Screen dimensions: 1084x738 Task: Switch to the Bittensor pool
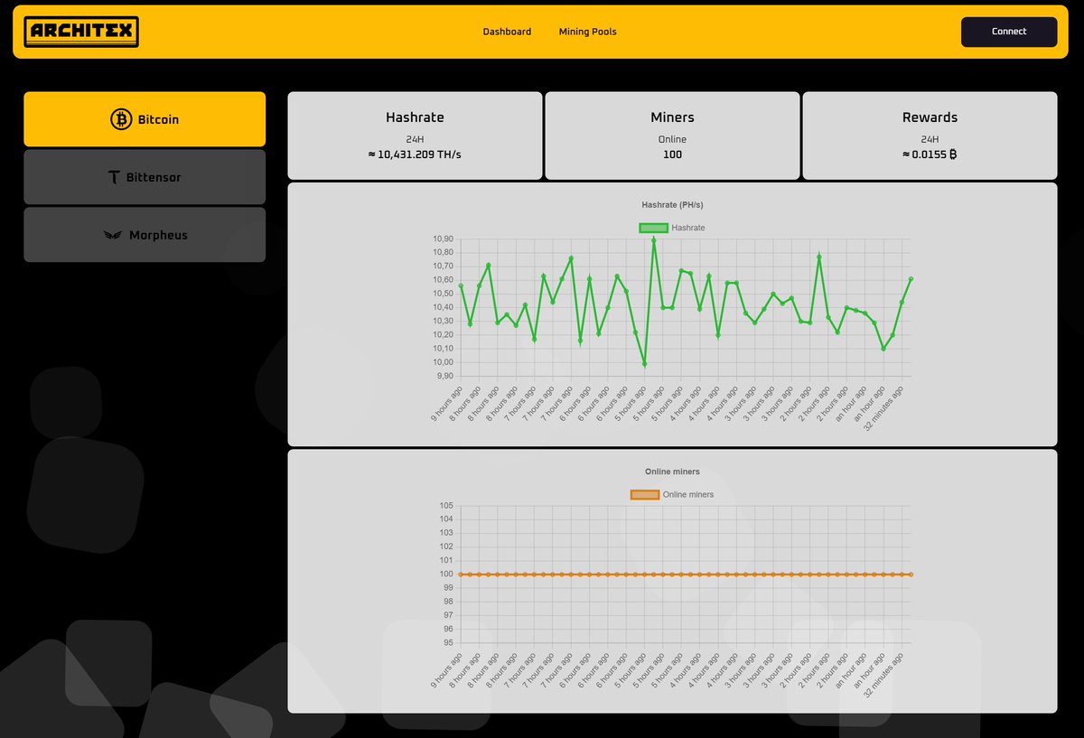(145, 178)
